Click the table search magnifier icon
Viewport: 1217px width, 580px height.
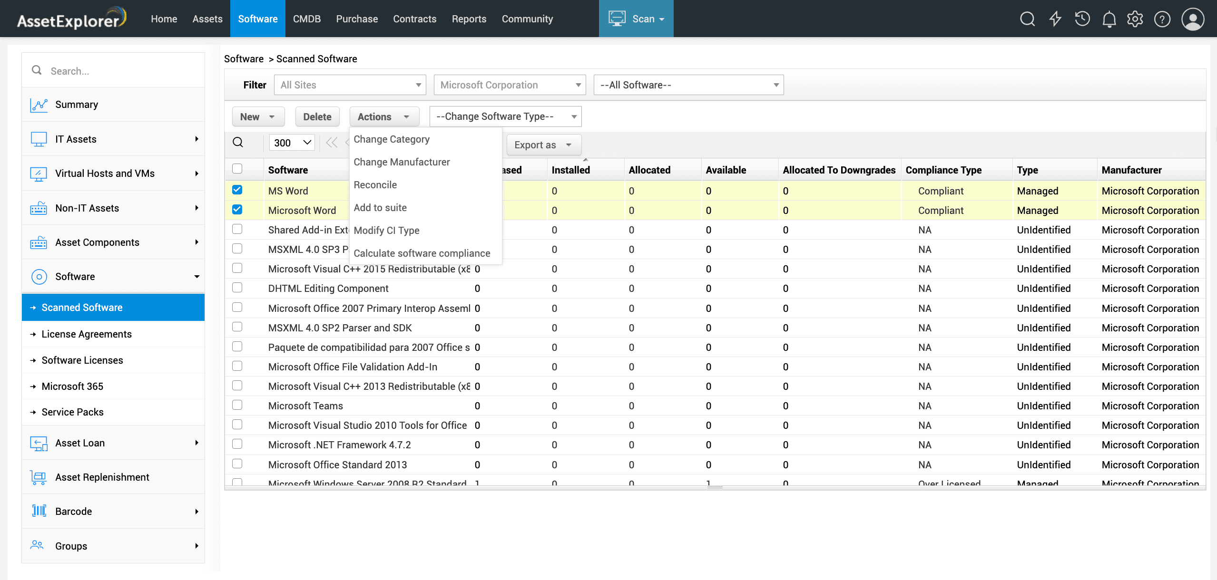pos(238,142)
